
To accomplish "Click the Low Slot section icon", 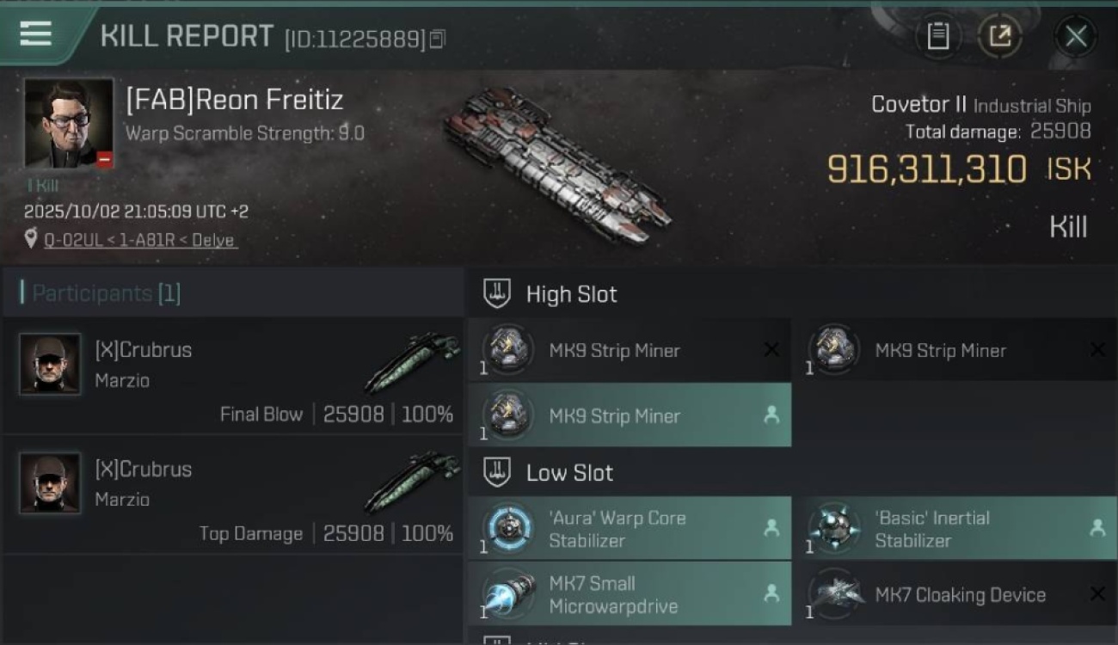I will pos(497,472).
